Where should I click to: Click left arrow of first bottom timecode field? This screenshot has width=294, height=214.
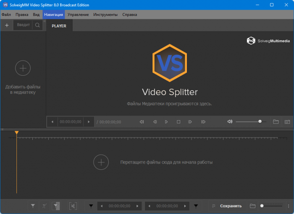tap(102, 206)
